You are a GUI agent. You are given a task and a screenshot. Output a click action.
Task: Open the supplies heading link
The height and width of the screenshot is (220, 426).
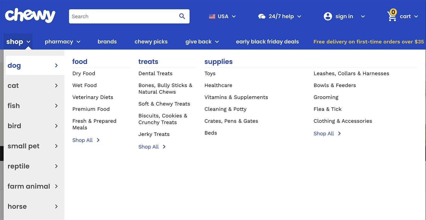click(219, 62)
